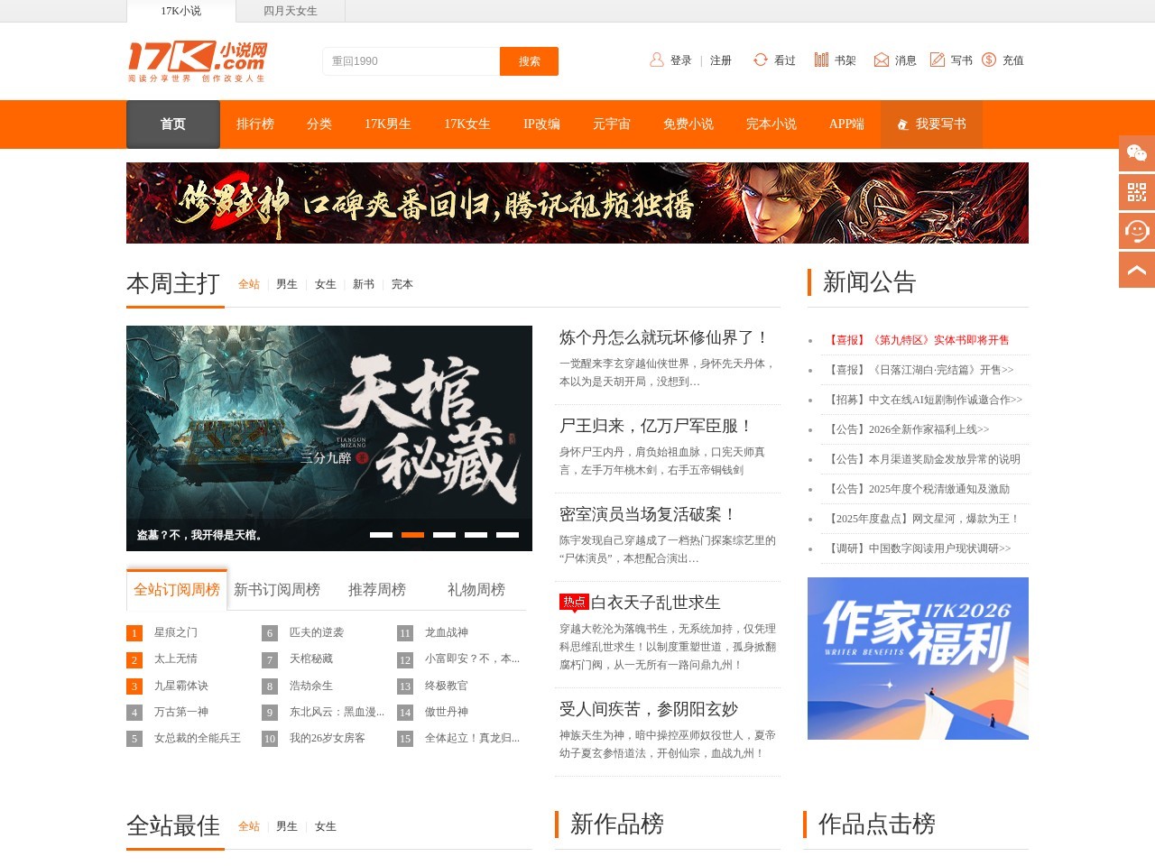Click the 写书 pencil icon
This screenshot has height=866, width=1155.
pyautogui.click(x=938, y=60)
